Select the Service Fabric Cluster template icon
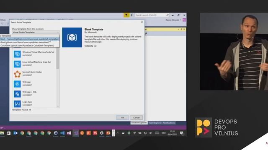Image resolution: width=268 pixels, height=150 pixels. tap(17, 74)
